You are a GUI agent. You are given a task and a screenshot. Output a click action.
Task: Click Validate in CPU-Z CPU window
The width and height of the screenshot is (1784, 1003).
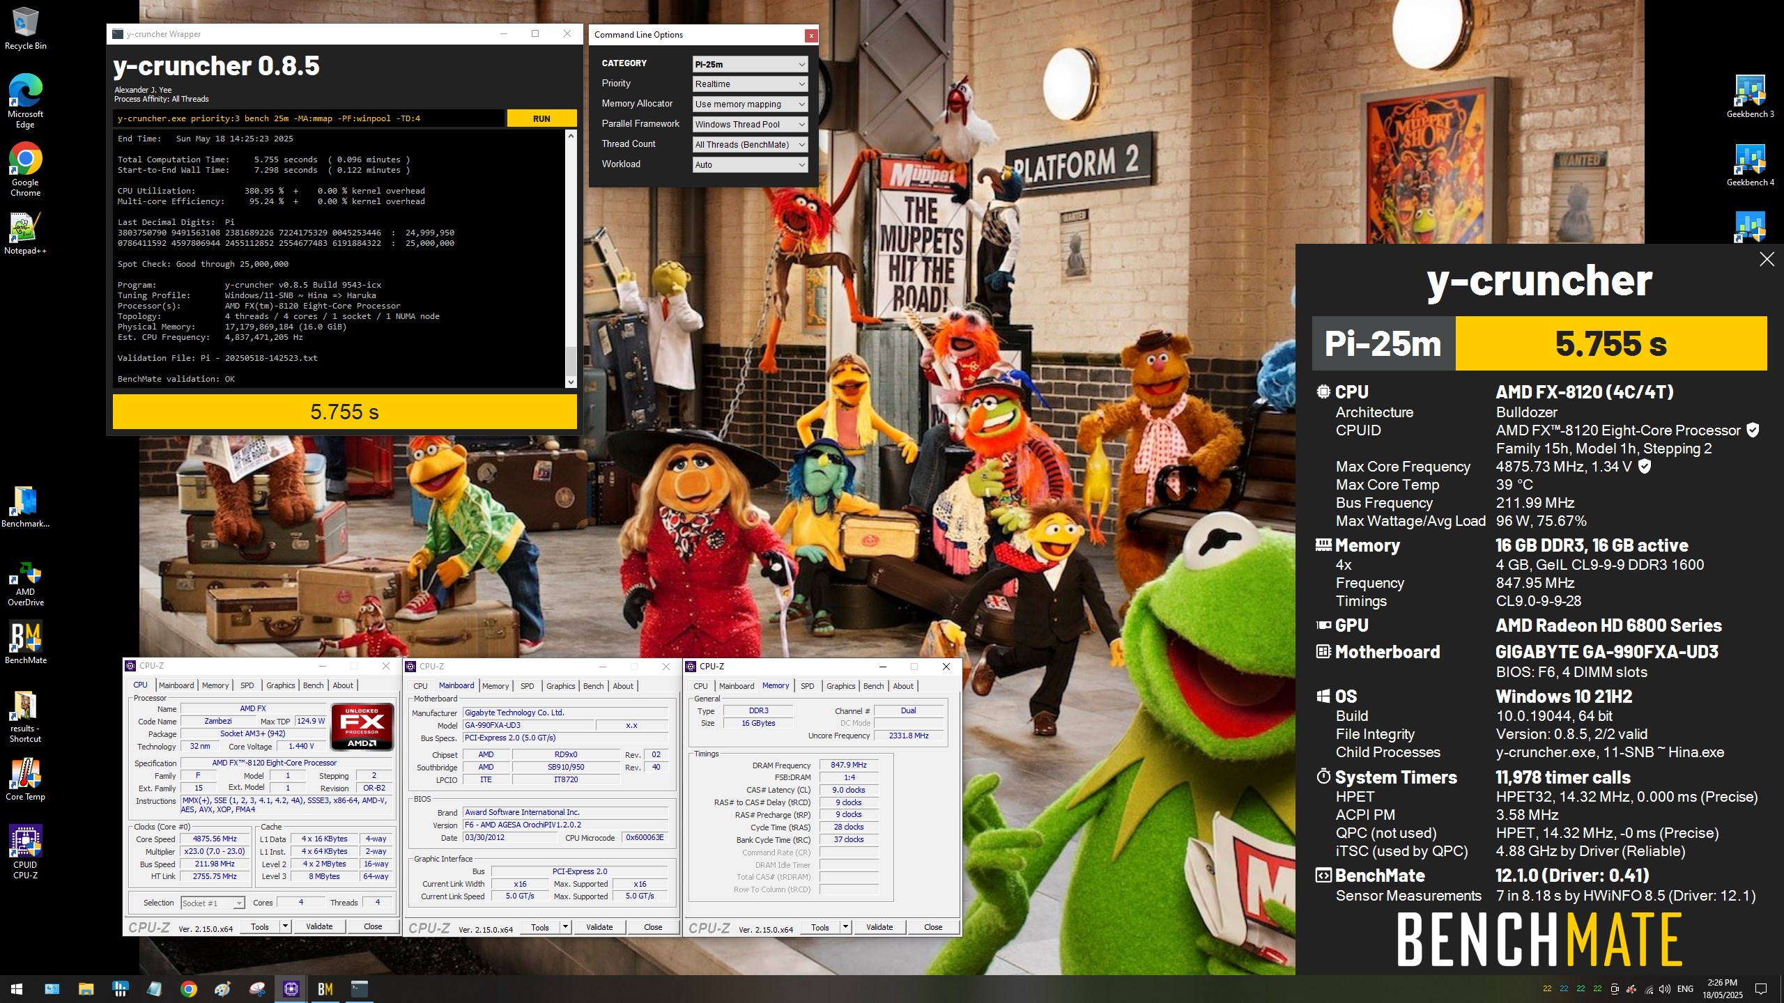point(319,926)
